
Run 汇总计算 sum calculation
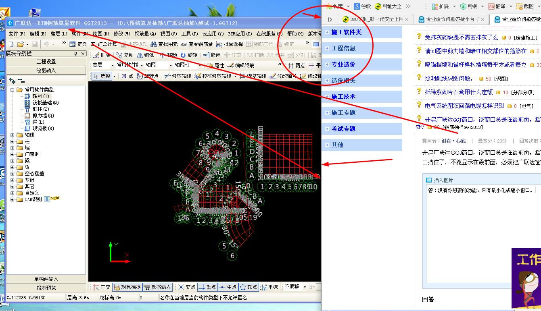point(104,44)
